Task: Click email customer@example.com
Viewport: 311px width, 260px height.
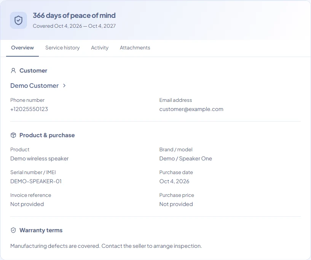Action: [x=191, y=109]
